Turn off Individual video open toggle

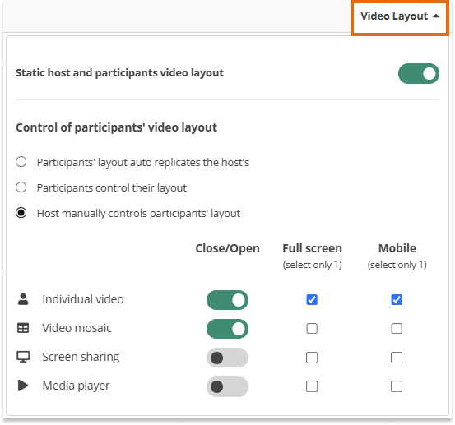point(227,300)
